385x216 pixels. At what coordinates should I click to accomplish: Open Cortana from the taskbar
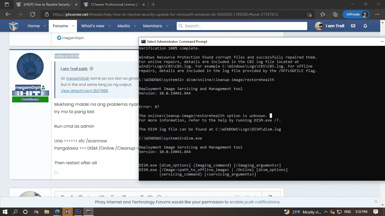point(25,212)
